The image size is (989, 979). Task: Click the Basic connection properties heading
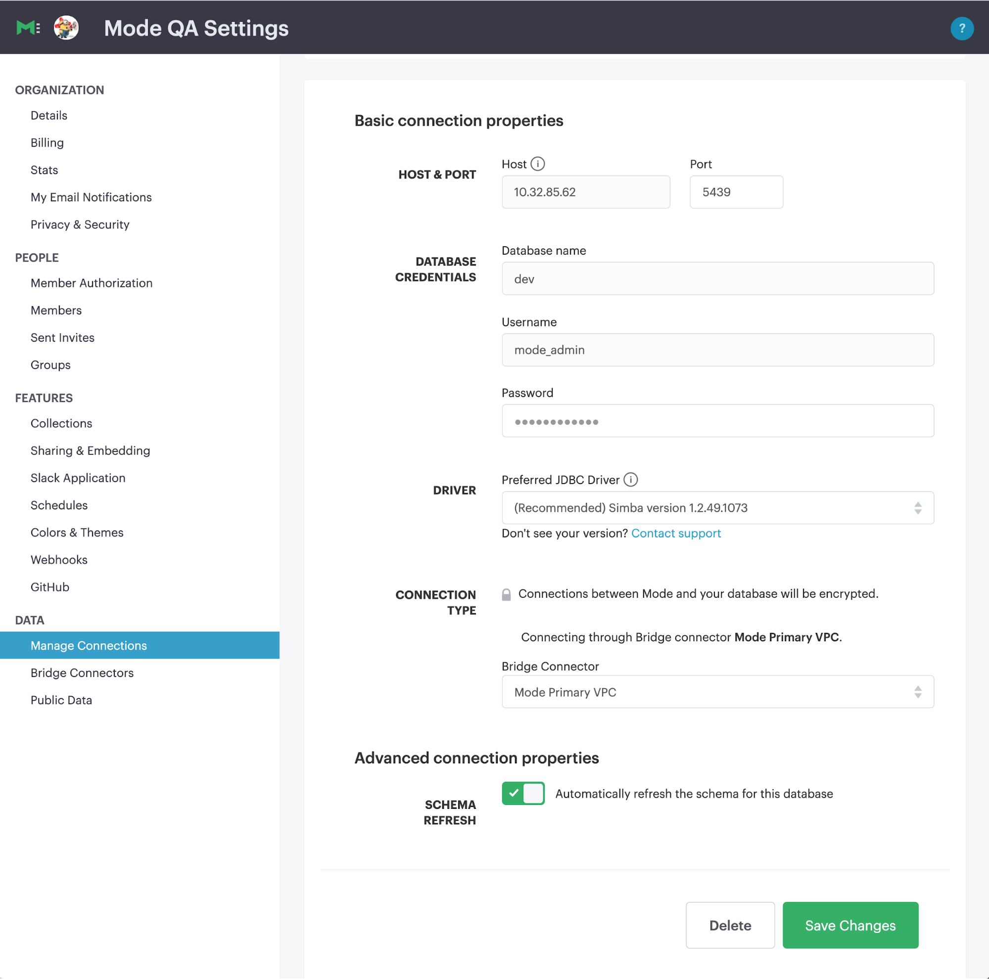[x=459, y=121]
